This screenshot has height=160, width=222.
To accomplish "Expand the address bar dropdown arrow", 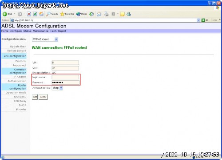I will [x=198, y=20].
